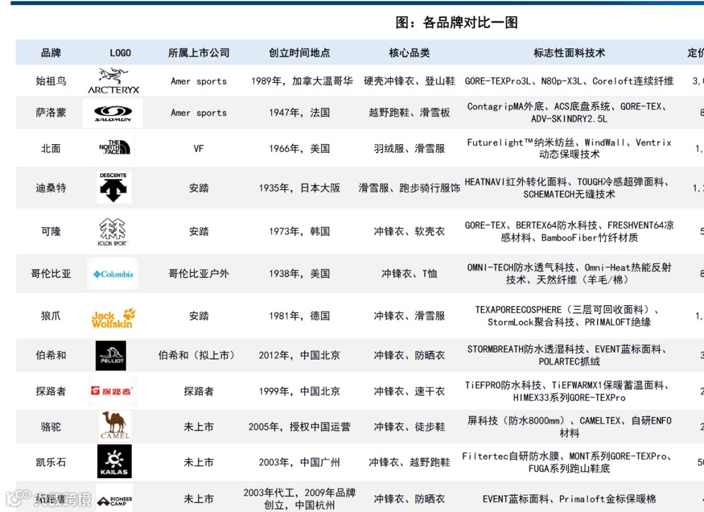Click the 1935年，日本大阪 cell
Screen dimensions: 704x512
click(299, 188)
